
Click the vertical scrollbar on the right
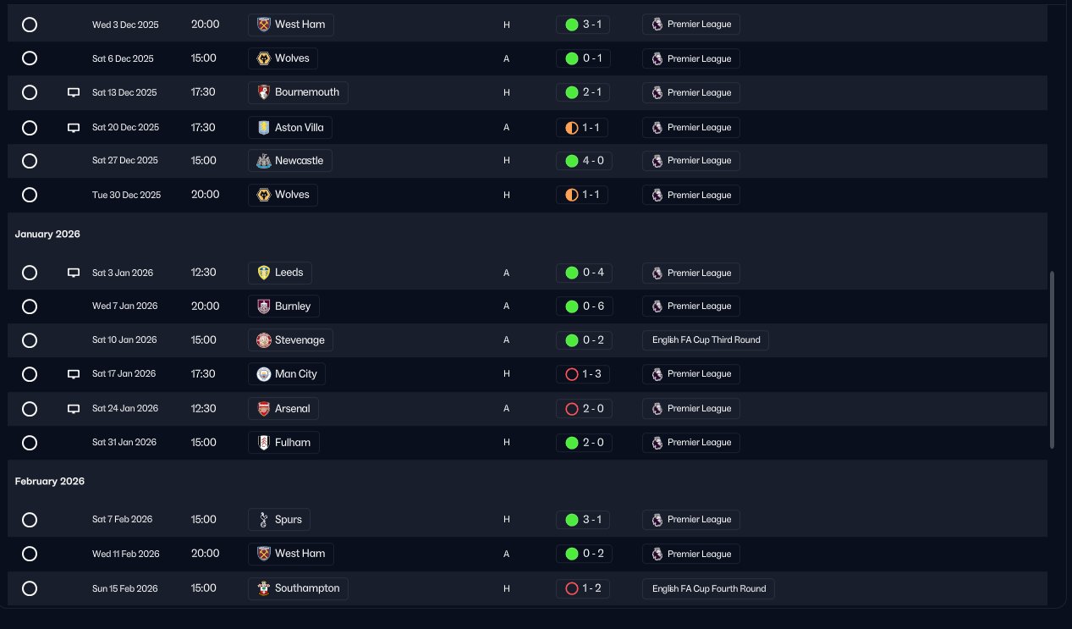1052,360
